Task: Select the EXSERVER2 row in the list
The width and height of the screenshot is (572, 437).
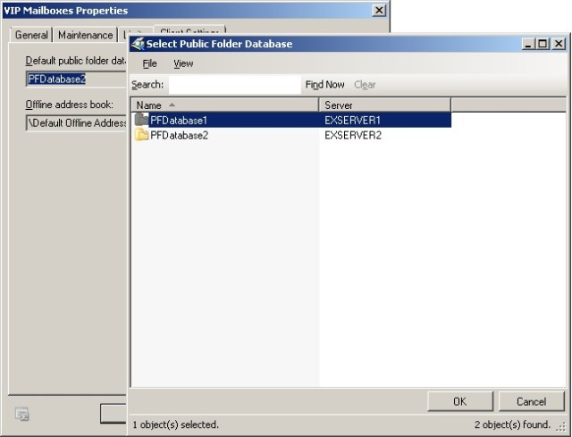Action: point(352,135)
